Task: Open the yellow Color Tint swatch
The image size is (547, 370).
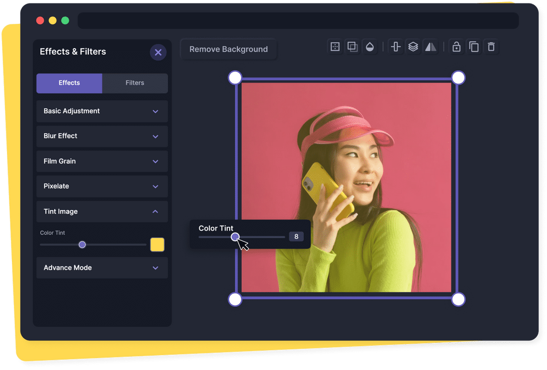Action: coord(157,244)
